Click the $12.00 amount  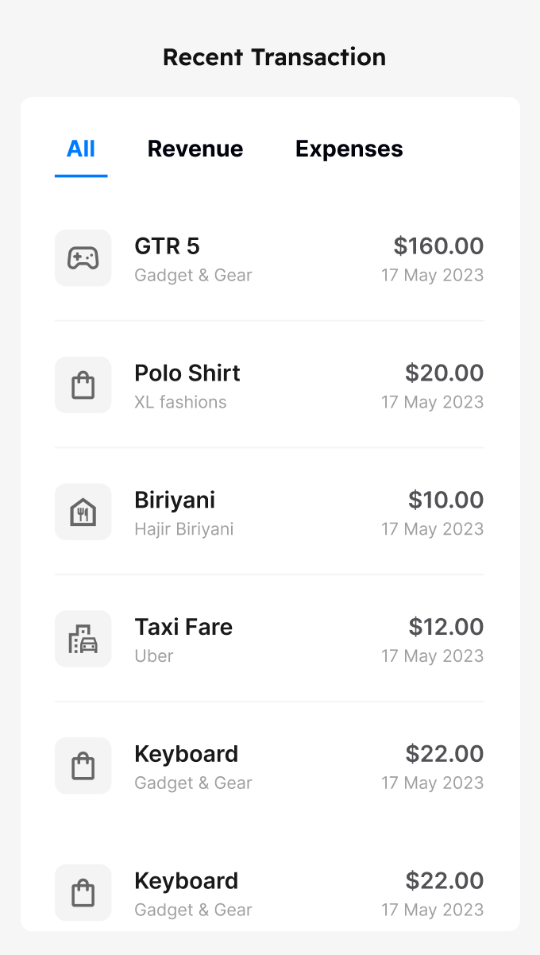click(445, 627)
